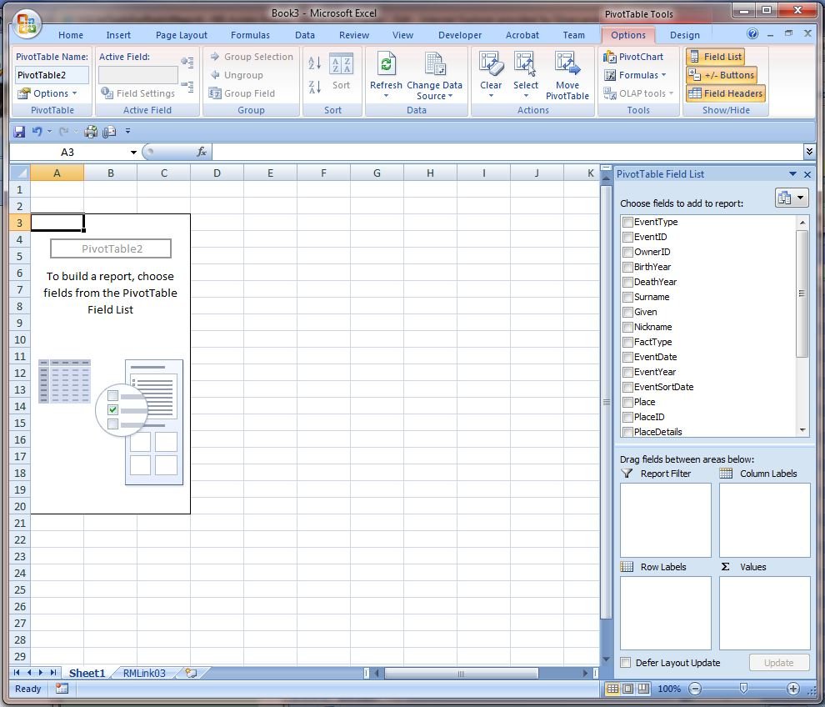Screen dimensions: 825x707
Task: Check the Surname field
Action: click(x=627, y=297)
